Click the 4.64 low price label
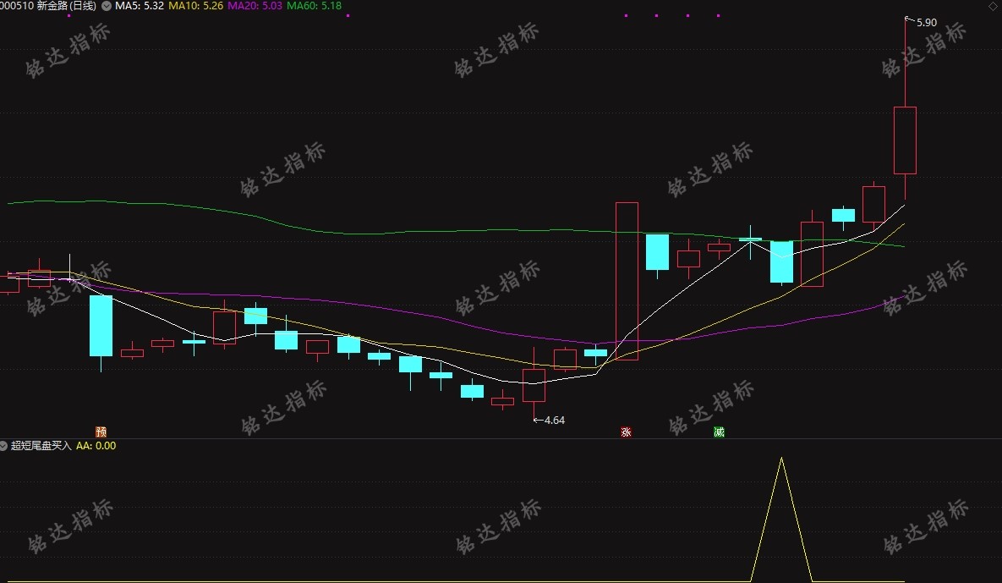Screen dimensions: 1002x583 [553, 420]
